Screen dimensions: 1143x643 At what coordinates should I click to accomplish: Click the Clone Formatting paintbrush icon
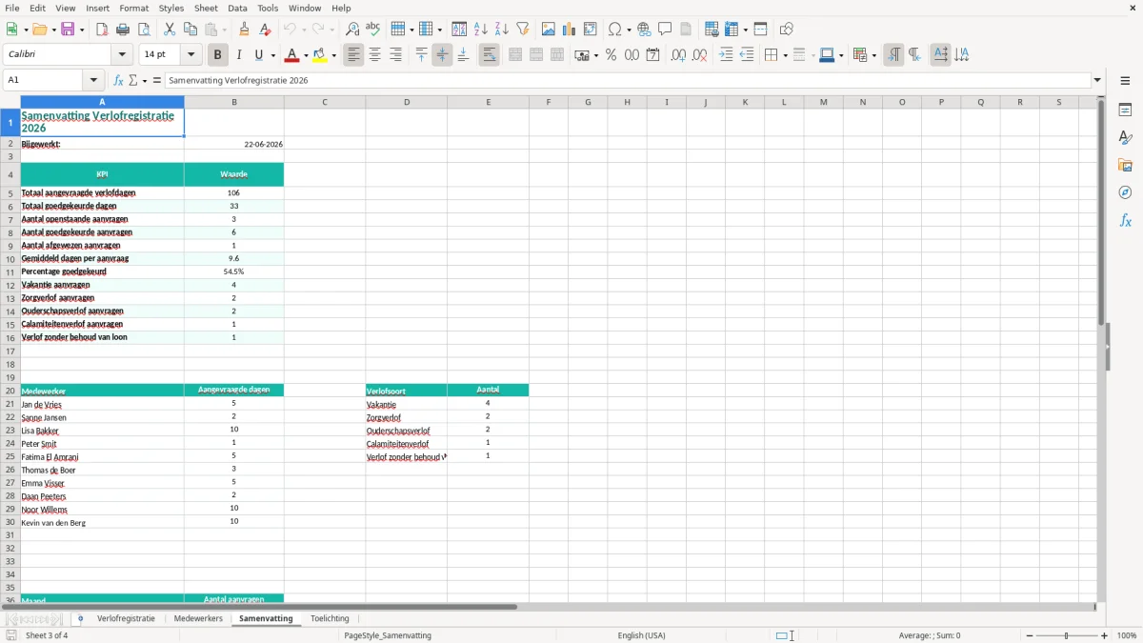point(245,30)
